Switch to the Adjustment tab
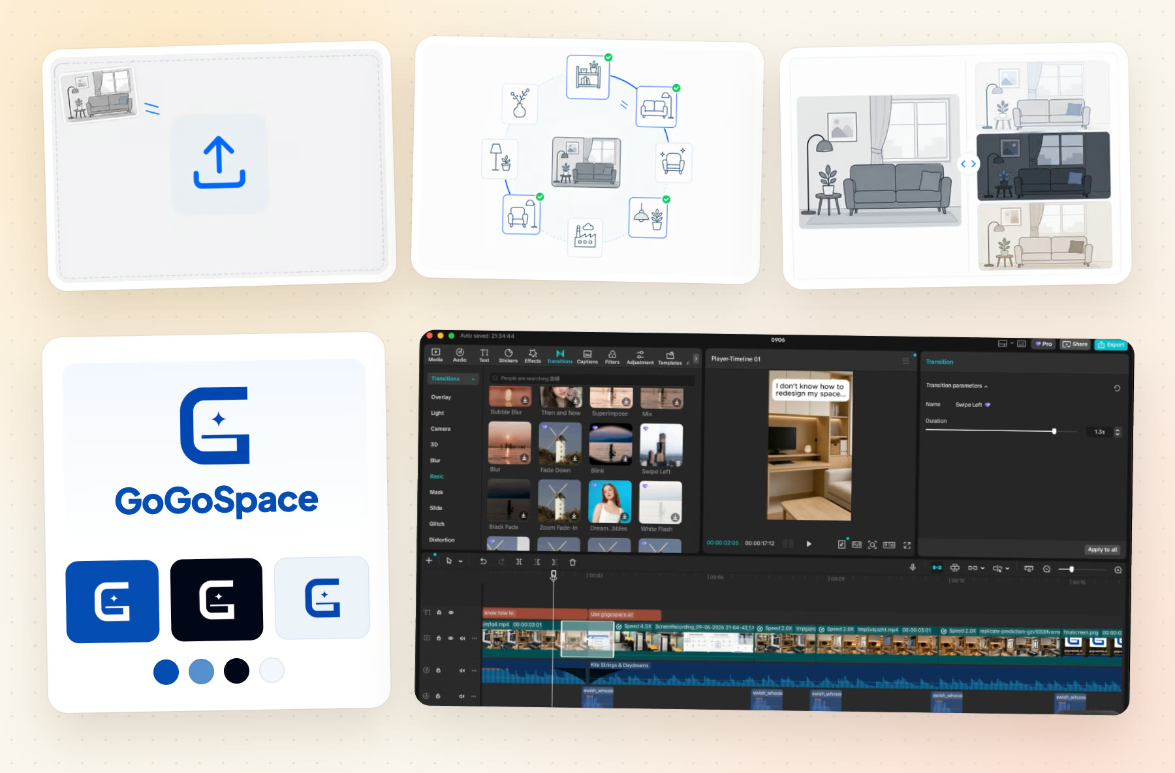1175x773 pixels. coord(640,357)
